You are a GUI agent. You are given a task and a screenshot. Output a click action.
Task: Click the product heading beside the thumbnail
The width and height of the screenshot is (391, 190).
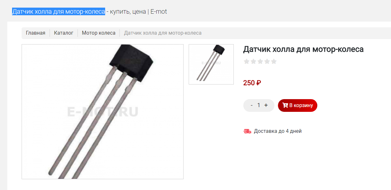(x=303, y=49)
